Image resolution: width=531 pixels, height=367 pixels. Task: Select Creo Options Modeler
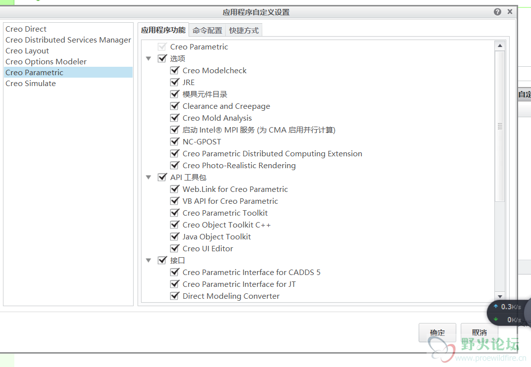tap(68, 62)
